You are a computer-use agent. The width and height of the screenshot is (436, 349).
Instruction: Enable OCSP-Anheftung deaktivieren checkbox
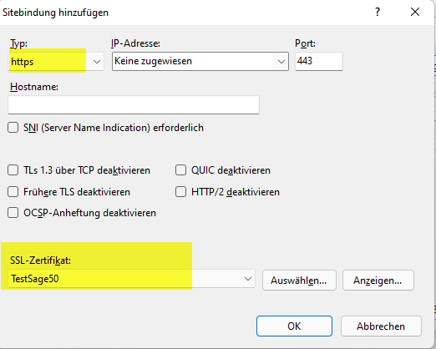pos(13,213)
